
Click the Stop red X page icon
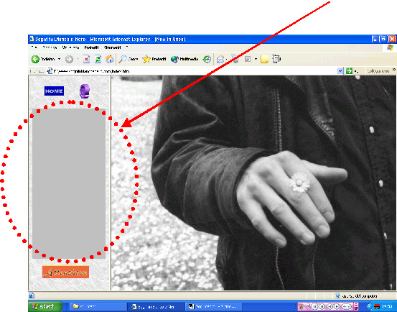pyautogui.click(x=86, y=59)
